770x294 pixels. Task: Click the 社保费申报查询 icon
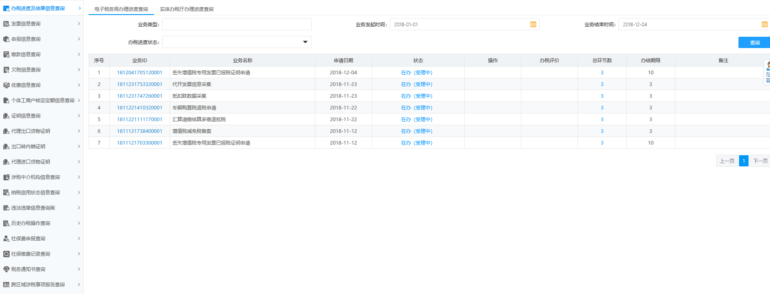[6, 239]
